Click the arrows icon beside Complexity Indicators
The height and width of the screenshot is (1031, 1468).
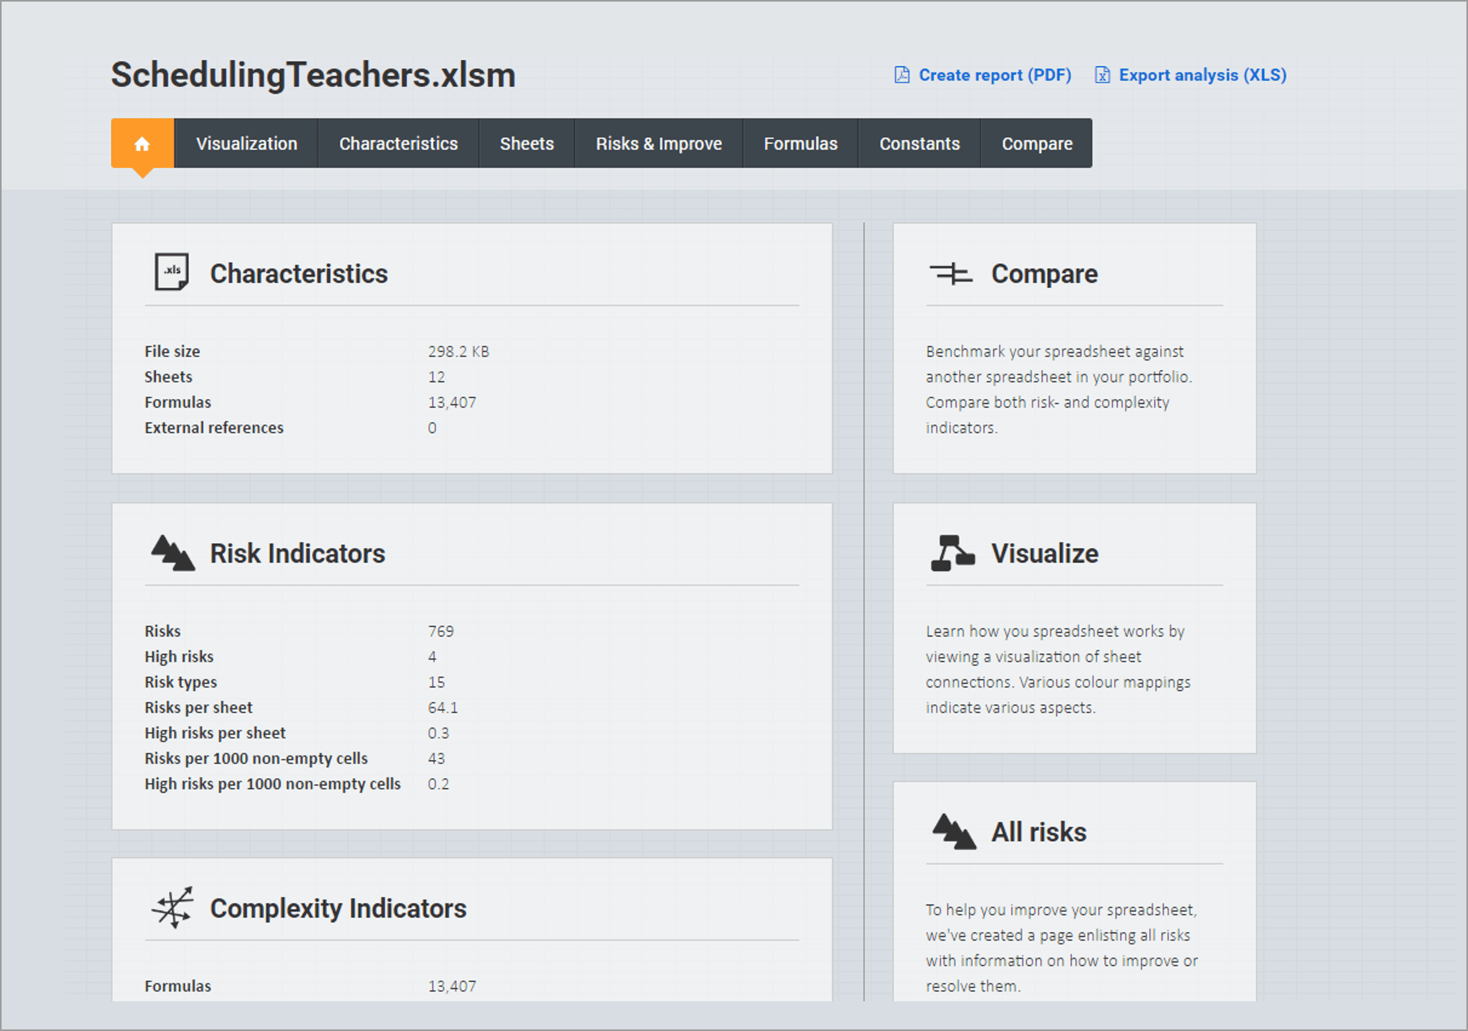pos(173,907)
